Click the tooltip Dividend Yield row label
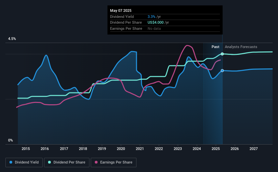278x172 pixels. (122, 17)
